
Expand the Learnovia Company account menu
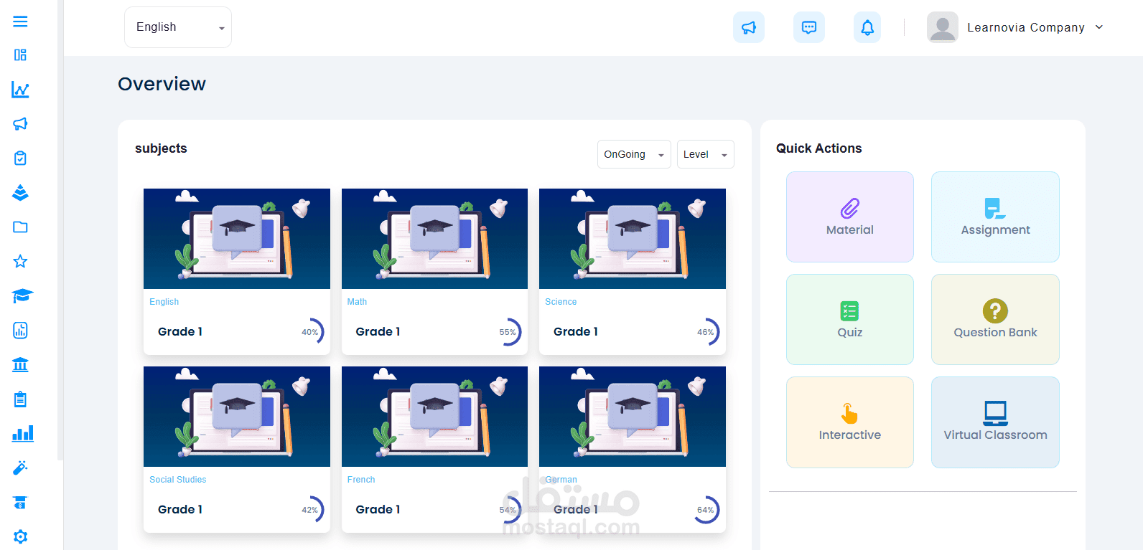1035,27
